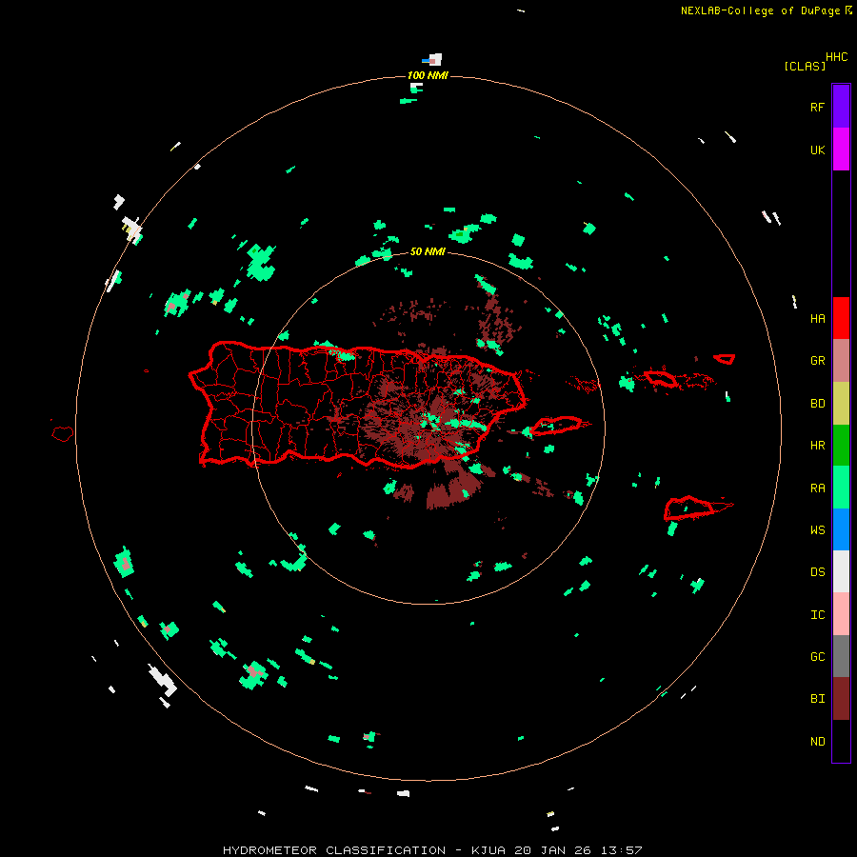
Task: Click the RF legend label
Action: [x=817, y=107]
